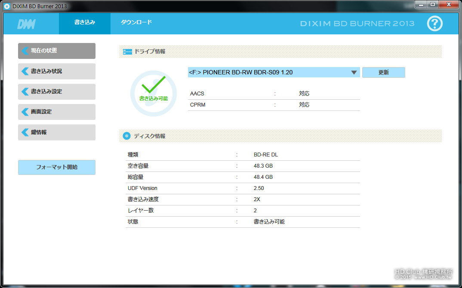This screenshot has width=462, height=288.
Task: Click the 更新 refresh button
Action: click(x=383, y=73)
